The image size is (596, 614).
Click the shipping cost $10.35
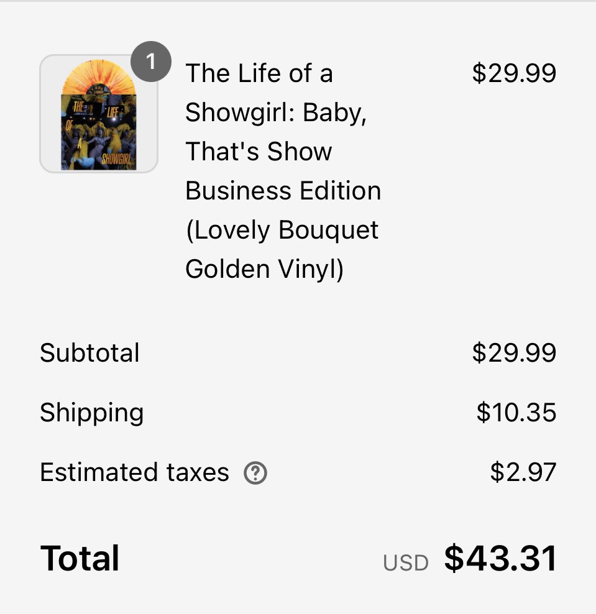(516, 413)
